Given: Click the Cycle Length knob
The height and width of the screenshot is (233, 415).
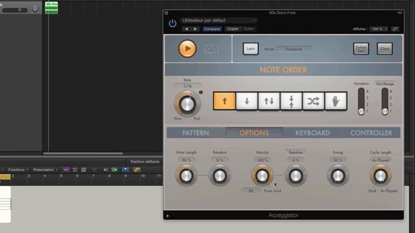Looking at the screenshot, I should [x=381, y=175].
